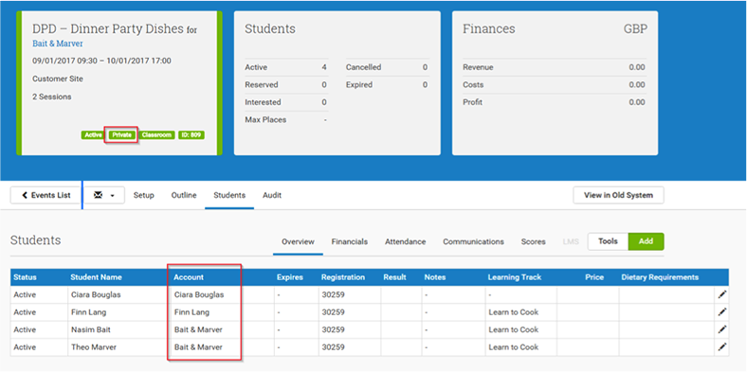Sort by the Status column header
Viewport: 747px width, 372px height.
[x=25, y=276]
